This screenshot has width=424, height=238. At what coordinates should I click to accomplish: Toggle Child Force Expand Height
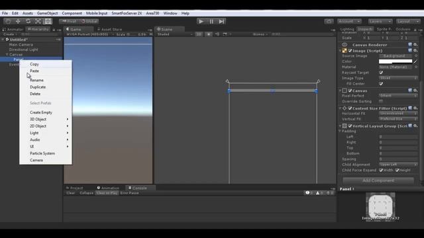coord(397,171)
